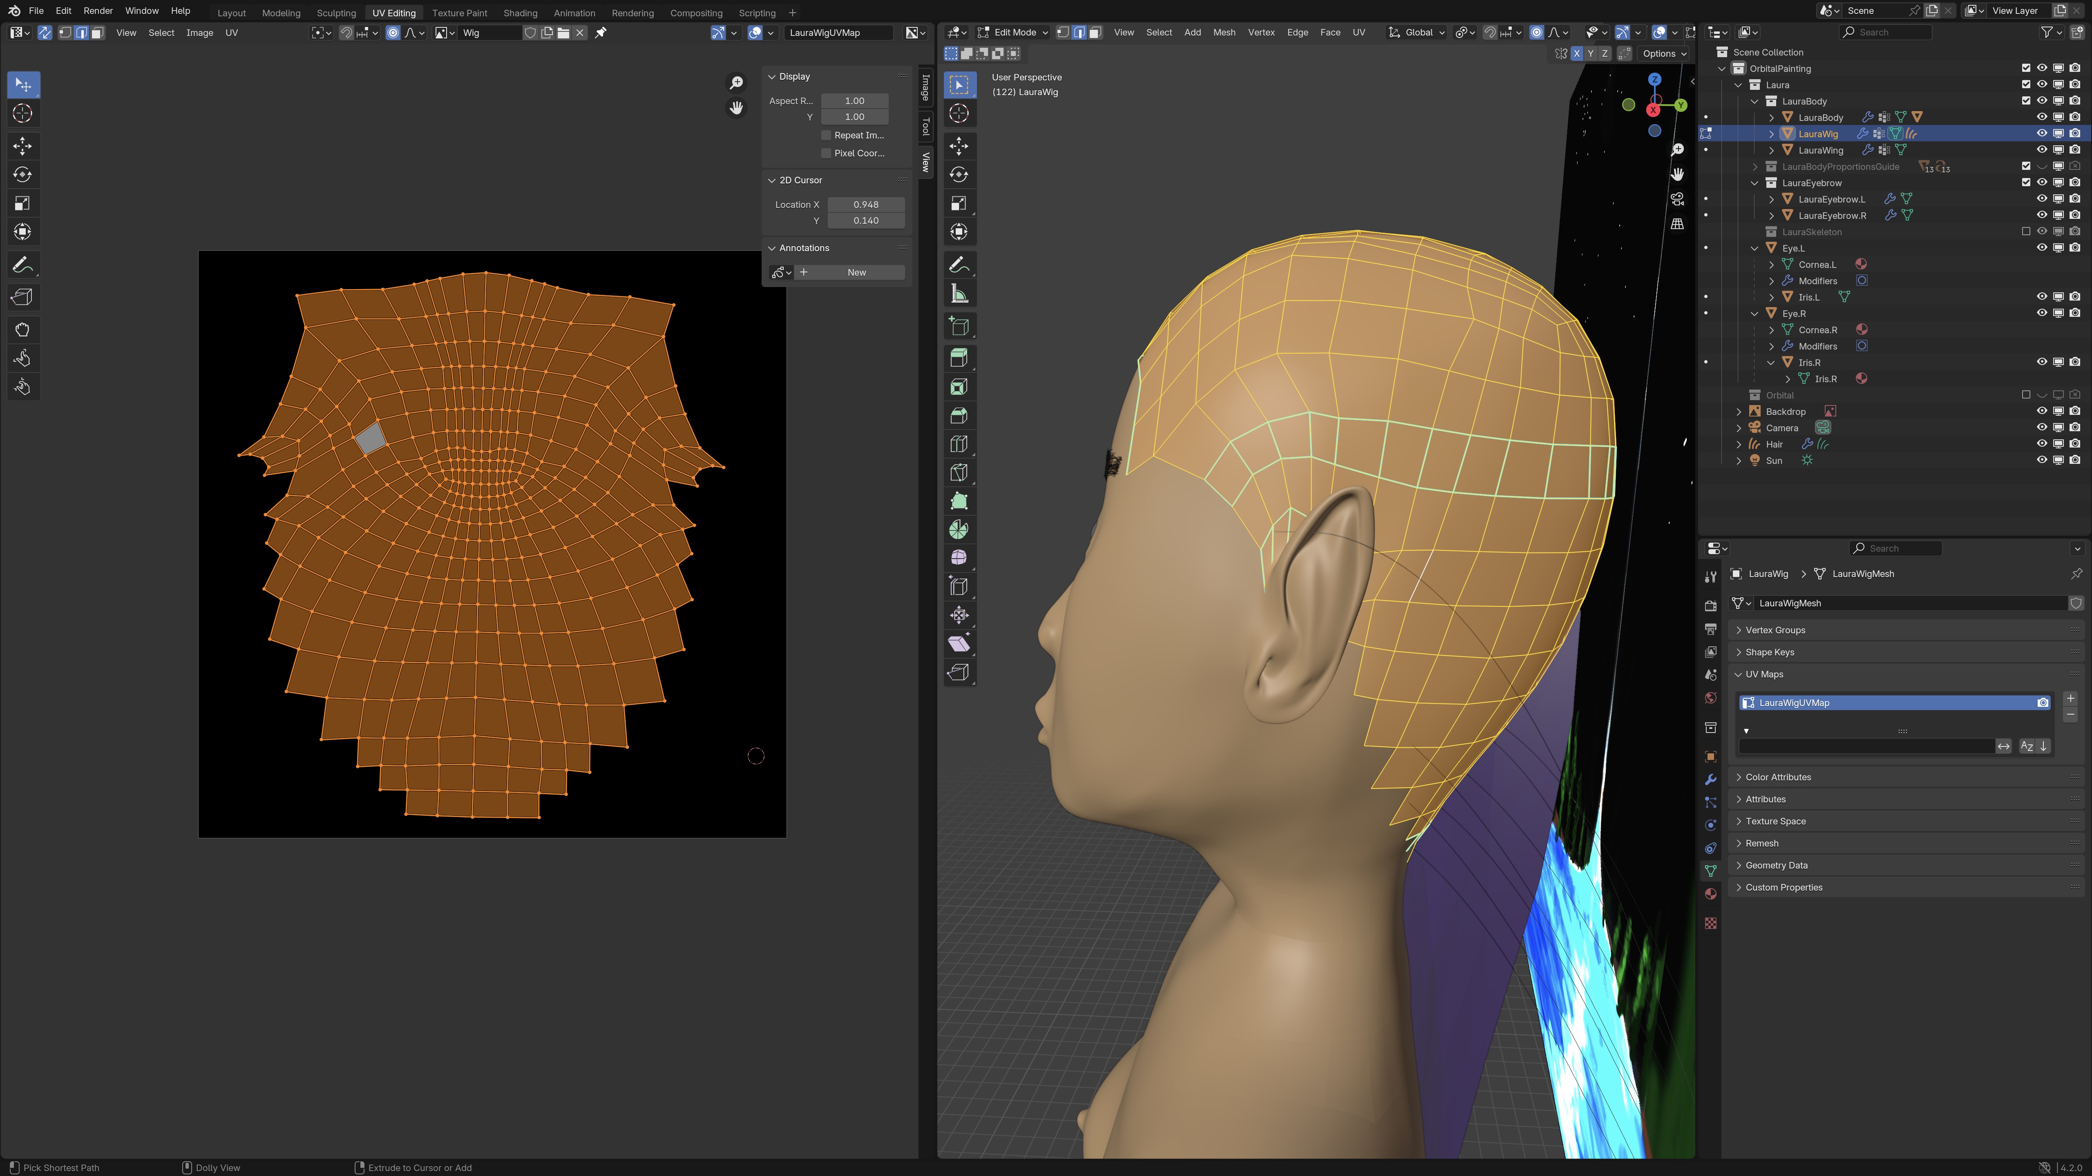Screen dimensions: 2092x1176
Task: Enable the Repeat Image checkbox
Action: 826,136
